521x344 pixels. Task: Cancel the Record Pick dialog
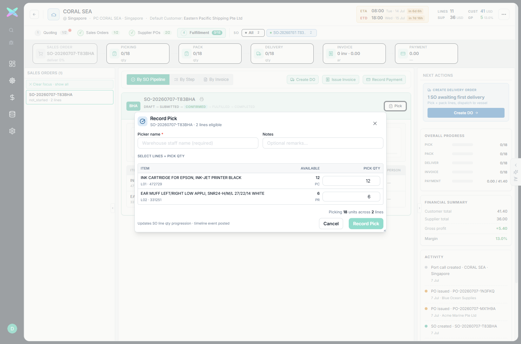[x=331, y=223]
